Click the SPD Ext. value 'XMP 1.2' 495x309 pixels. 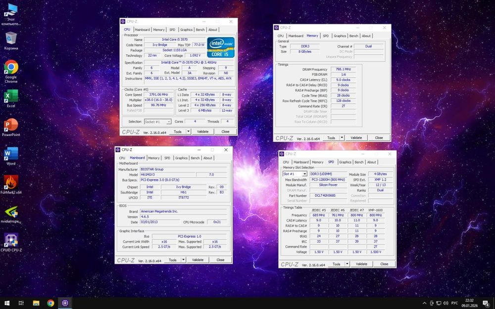pyautogui.click(x=380, y=180)
